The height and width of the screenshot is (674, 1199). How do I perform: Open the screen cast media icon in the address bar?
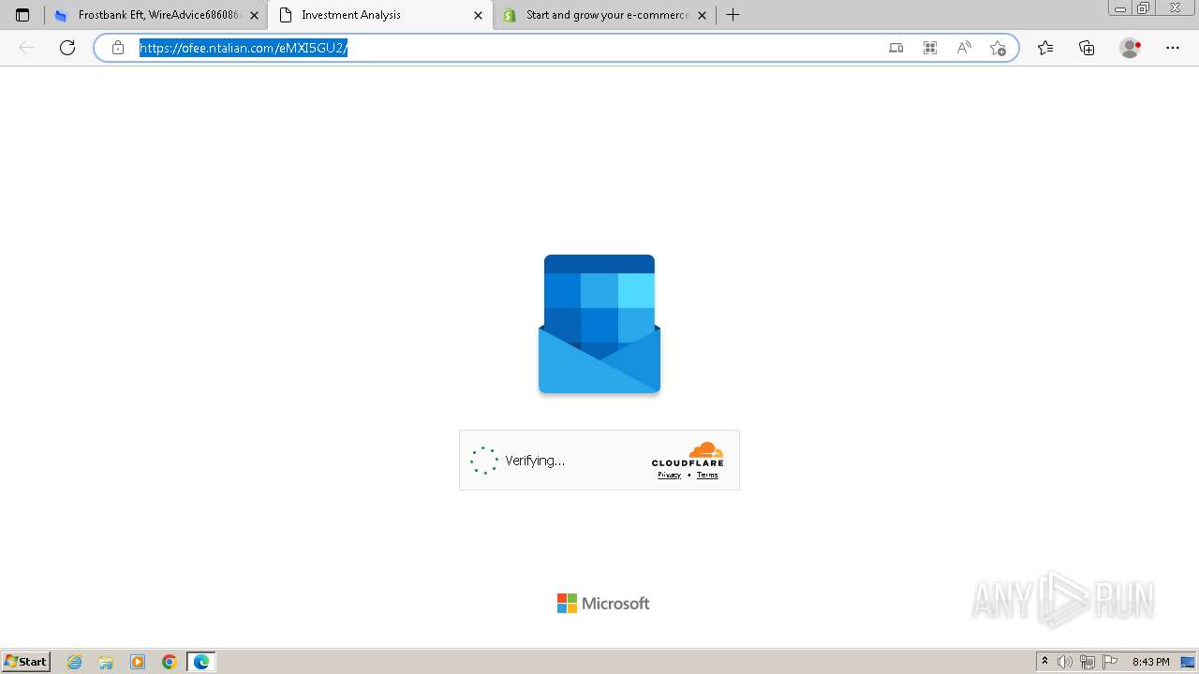click(896, 48)
